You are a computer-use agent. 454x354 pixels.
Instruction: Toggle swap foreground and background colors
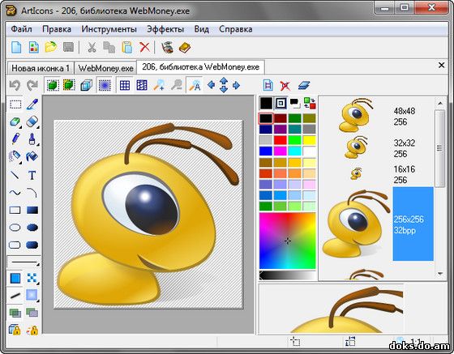click(310, 103)
